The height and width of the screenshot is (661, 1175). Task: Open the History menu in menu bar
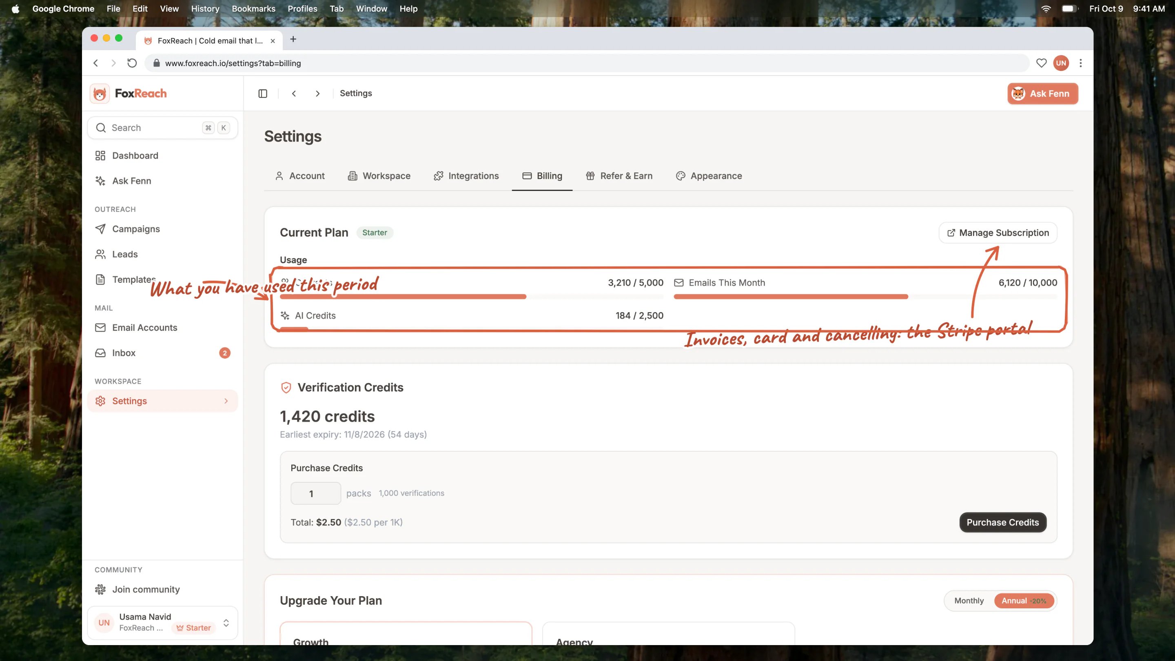tap(205, 9)
